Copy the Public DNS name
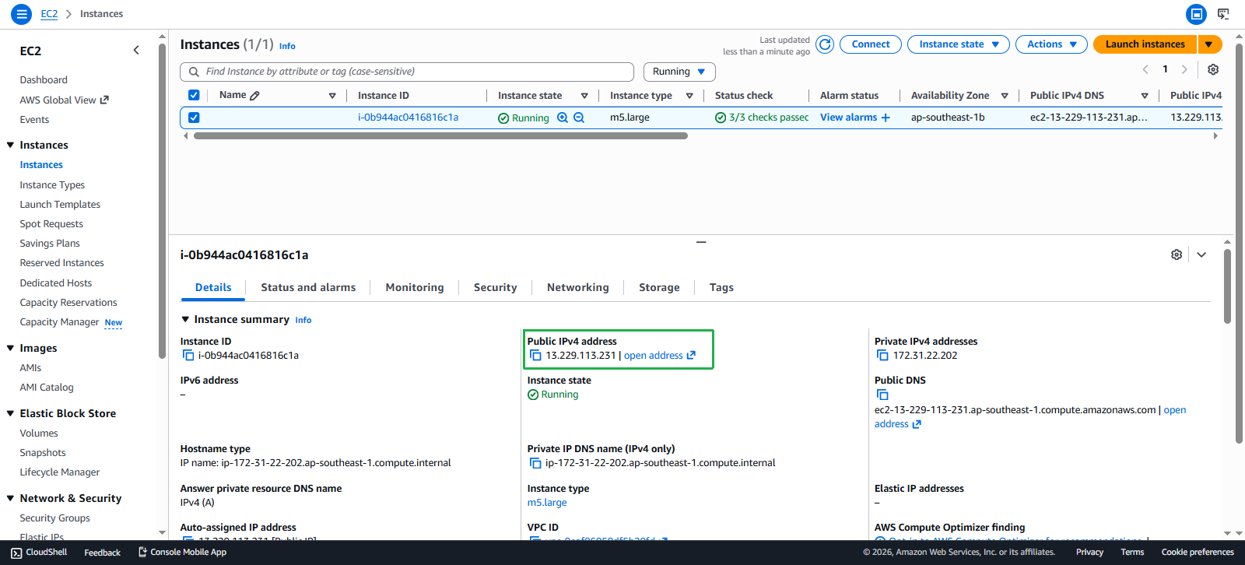 [882, 395]
